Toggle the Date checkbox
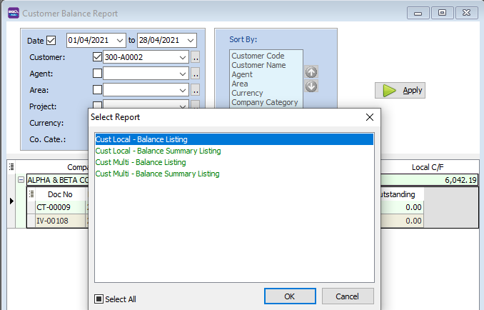The image size is (484, 310). (51, 41)
